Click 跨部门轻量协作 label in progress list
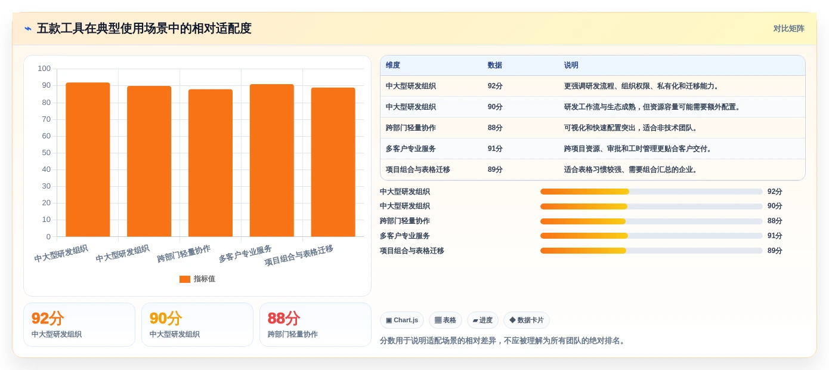Viewport: 829px width, 370px height. tap(405, 221)
